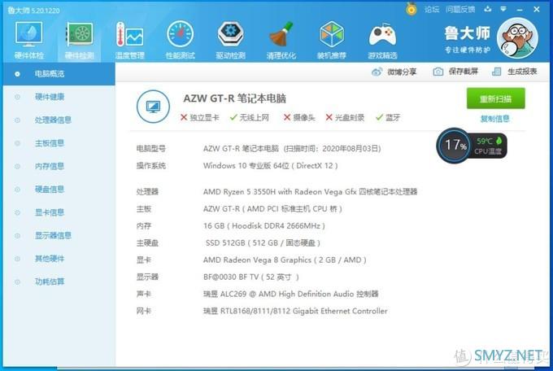Viewport: 553px width, 371px height.
Task: Launch 性能测试 performance test icon
Action: [181, 40]
